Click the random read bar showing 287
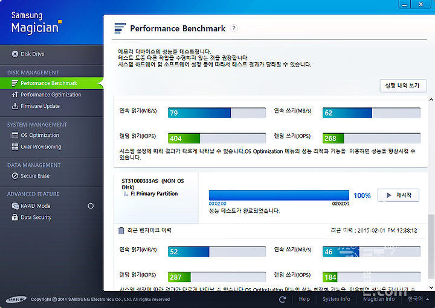Screen dimensions: 435x308 217,277
